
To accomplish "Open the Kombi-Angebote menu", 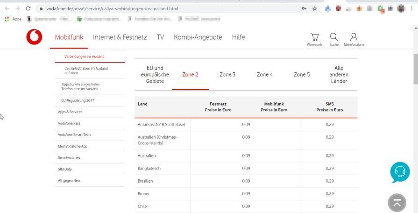I will pyautogui.click(x=198, y=37).
